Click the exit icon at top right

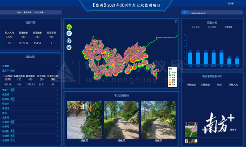coord(232,3)
